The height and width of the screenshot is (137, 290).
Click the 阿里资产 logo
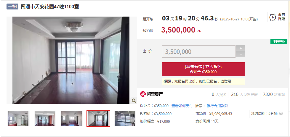151,94
